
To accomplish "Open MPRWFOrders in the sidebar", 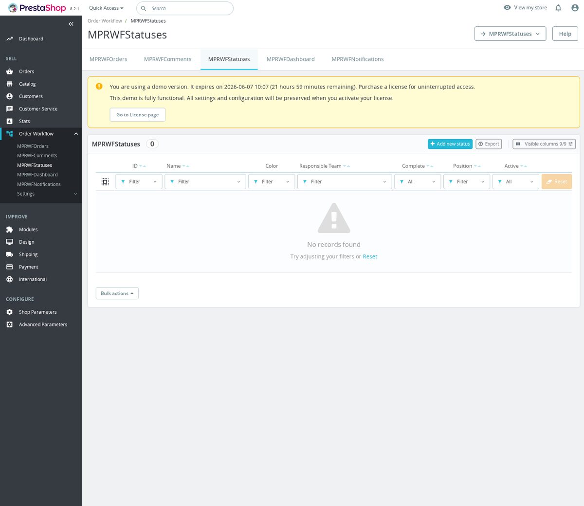I will pos(33,146).
